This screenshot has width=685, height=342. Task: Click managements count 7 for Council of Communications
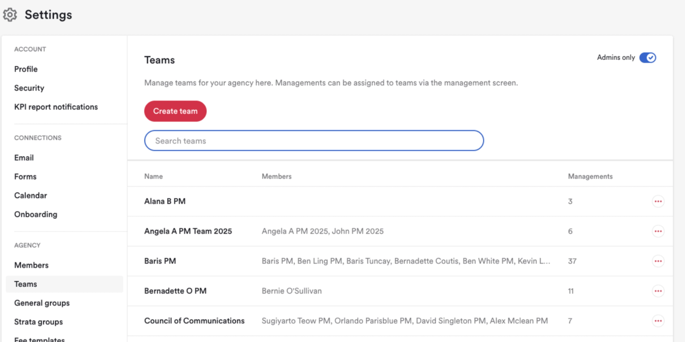[x=570, y=321]
